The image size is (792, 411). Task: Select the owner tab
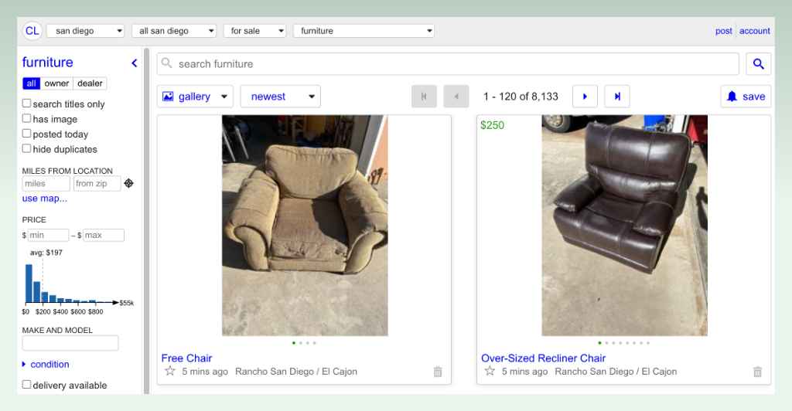pos(56,83)
